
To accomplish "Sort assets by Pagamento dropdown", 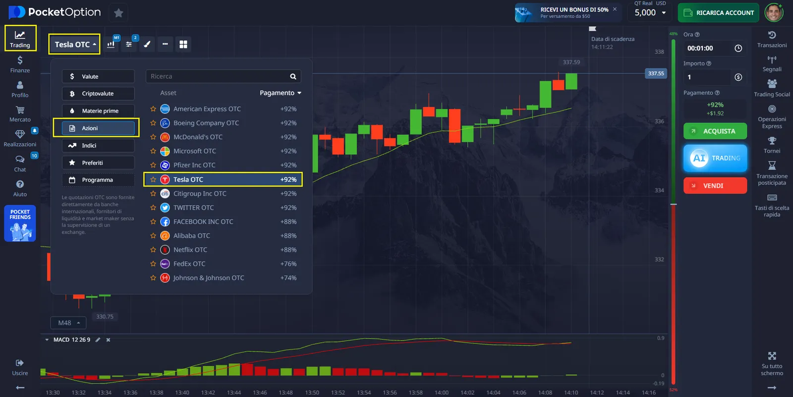I will 281,93.
